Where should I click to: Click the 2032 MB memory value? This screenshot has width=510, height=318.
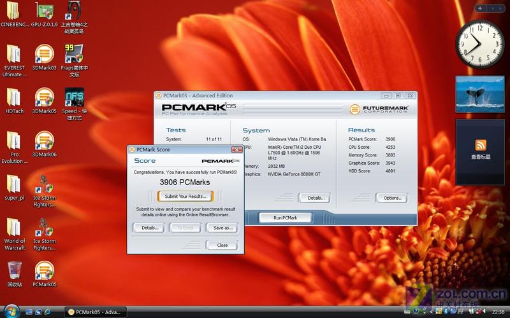click(276, 166)
